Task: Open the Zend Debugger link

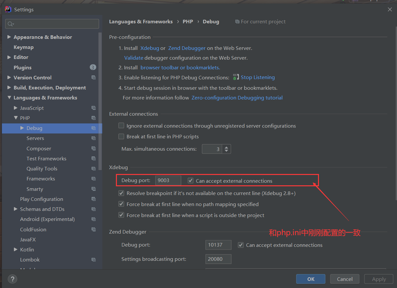Action: [x=187, y=48]
